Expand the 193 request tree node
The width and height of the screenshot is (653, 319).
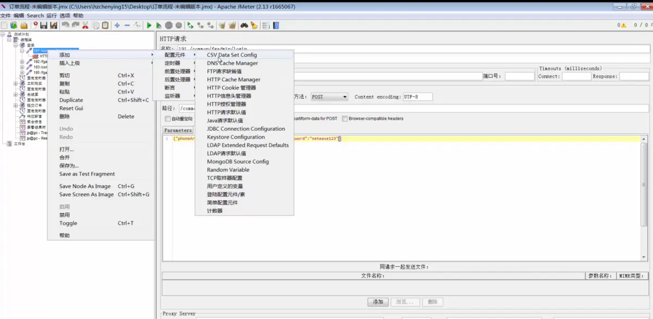22,67
